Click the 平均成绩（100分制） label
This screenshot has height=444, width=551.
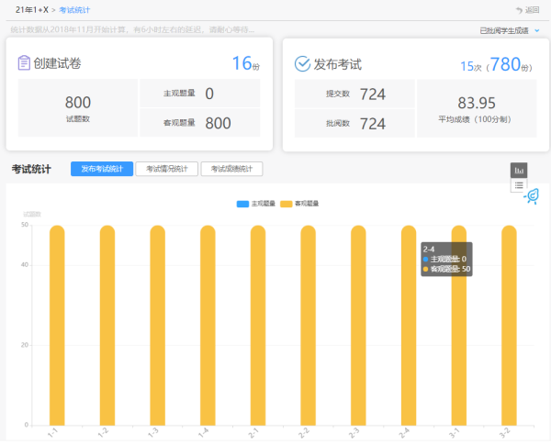pyautogui.click(x=475, y=119)
